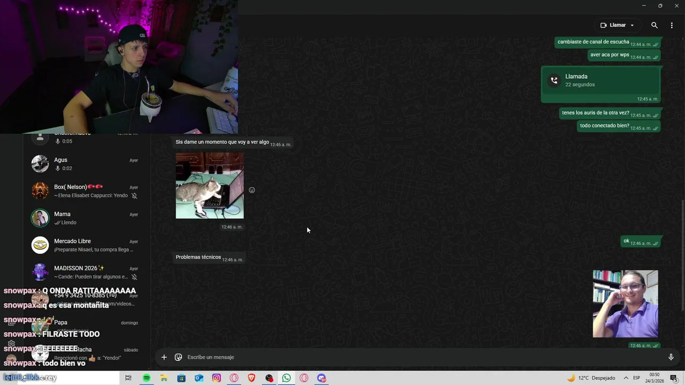Record a voice message with microphone

671,357
